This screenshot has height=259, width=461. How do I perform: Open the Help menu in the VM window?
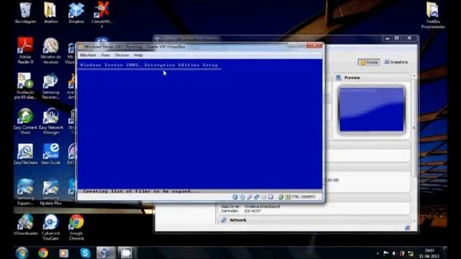(138, 55)
